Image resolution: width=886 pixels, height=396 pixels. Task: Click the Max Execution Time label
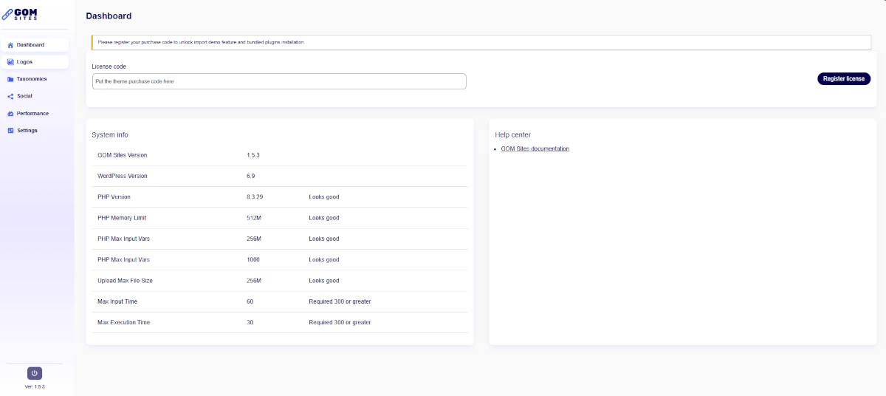123,322
